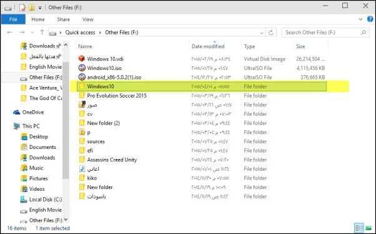This screenshot has height=234, width=376.
Task: Select the صور pictures folder icon
Action: (x=82, y=104)
